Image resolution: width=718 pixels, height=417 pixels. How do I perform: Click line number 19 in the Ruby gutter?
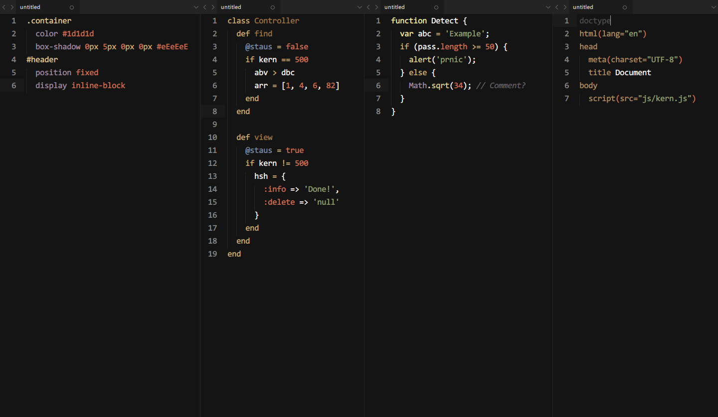pos(213,254)
